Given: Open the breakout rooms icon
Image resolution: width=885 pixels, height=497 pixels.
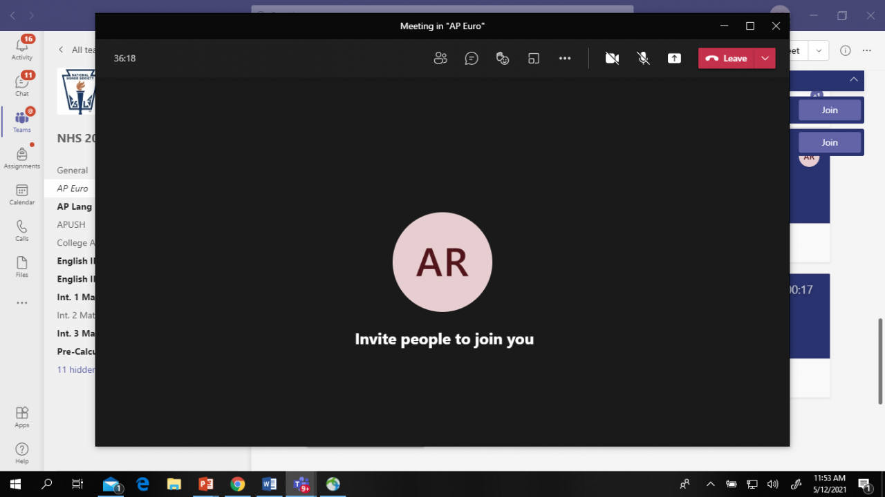Looking at the screenshot, I should (534, 59).
